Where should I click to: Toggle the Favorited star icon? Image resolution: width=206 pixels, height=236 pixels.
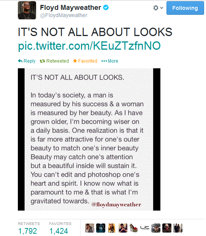point(75,61)
